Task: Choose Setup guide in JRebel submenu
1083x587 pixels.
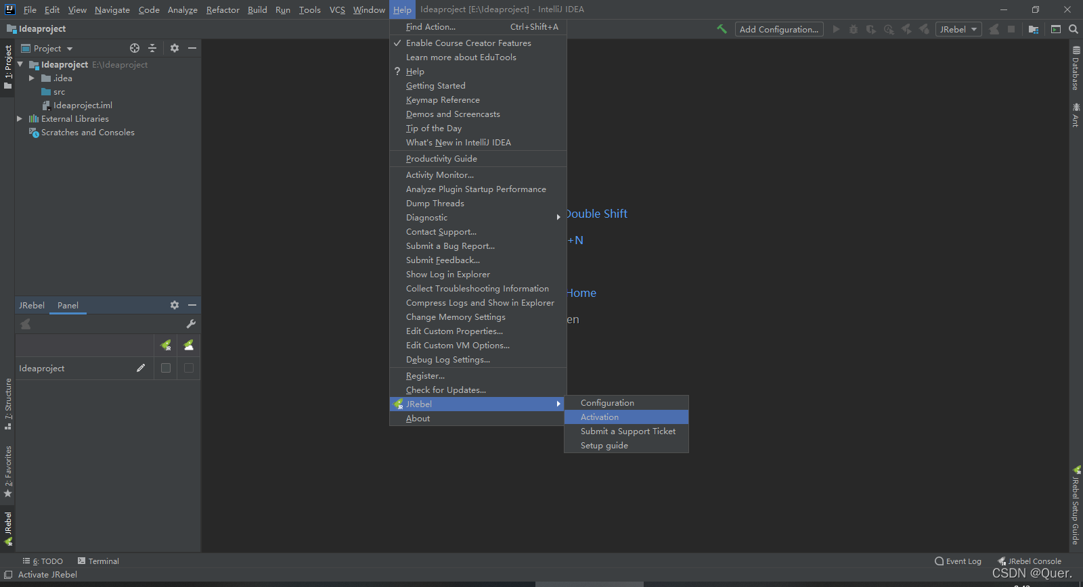Action: point(626,445)
